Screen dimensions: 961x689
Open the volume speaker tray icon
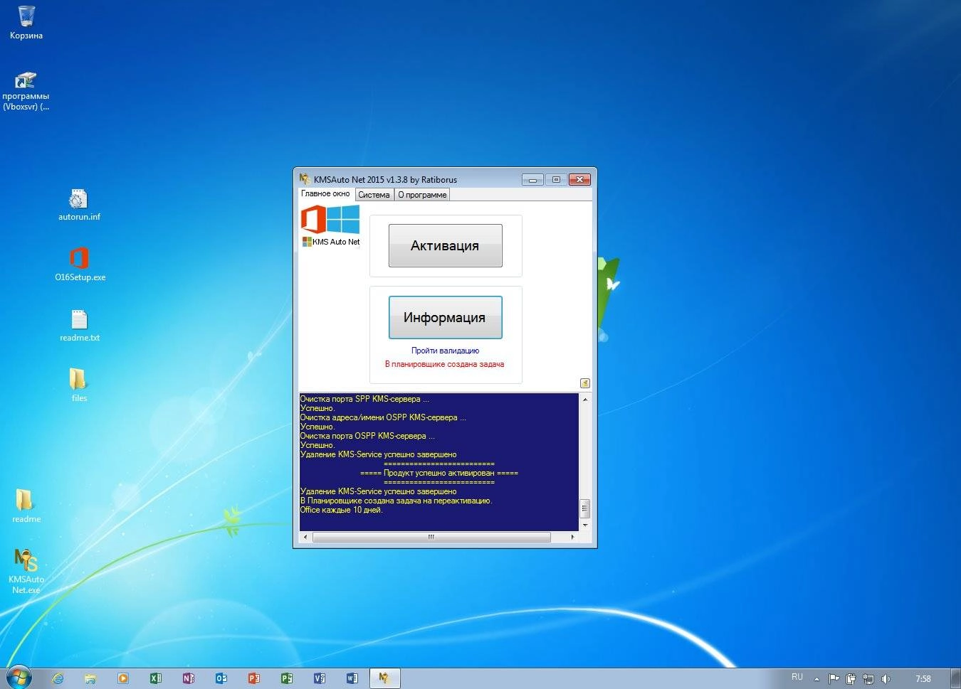click(886, 679)
